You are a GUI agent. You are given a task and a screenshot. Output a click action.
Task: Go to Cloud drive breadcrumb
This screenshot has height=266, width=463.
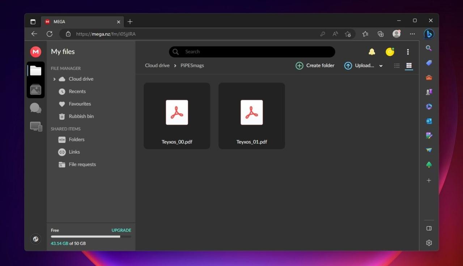(x=157, y=65)
